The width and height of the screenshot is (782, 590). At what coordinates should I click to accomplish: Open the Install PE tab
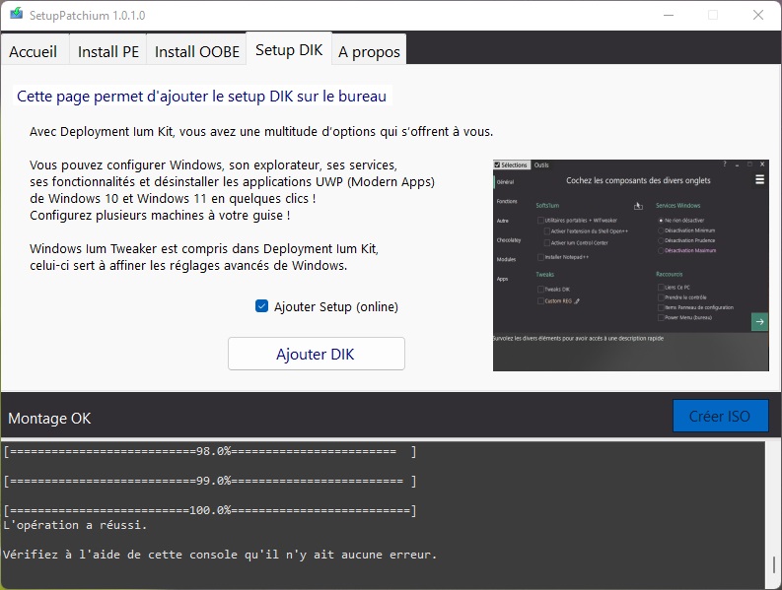[x=108, y=51]
